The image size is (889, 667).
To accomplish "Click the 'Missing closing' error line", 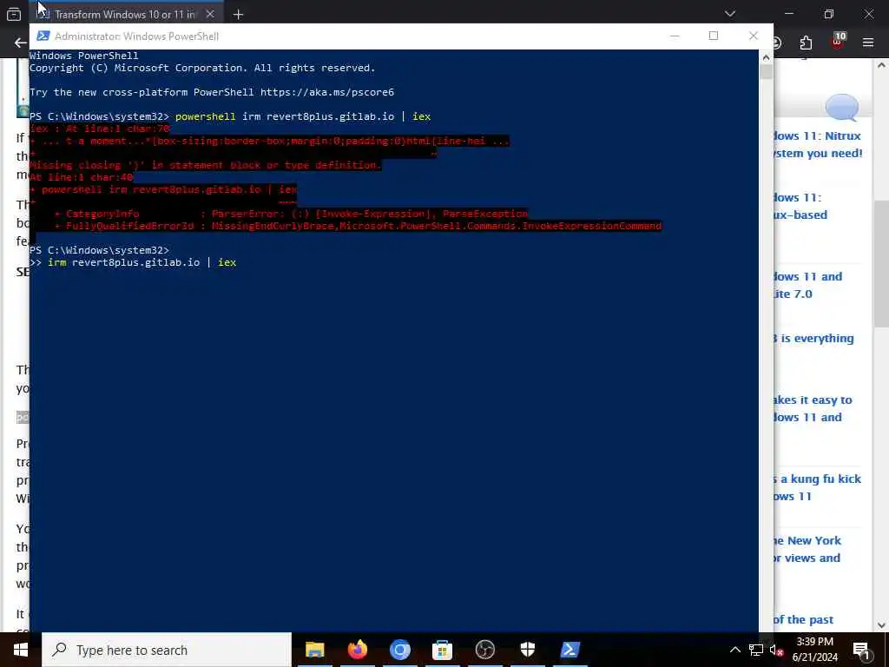I will coord(205,165).
